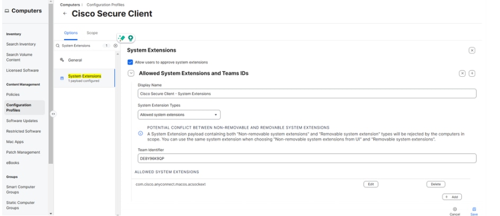The image size is (500, 216).
Task: Collapse Allowed System Extensions and Teams IDs
Action: tap(130, 73)
